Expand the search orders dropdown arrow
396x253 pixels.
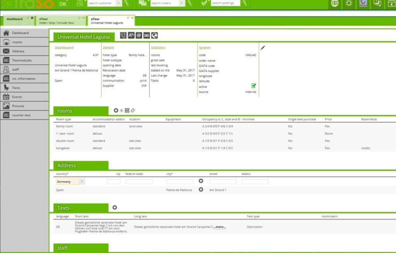click(x=182, y=3)
